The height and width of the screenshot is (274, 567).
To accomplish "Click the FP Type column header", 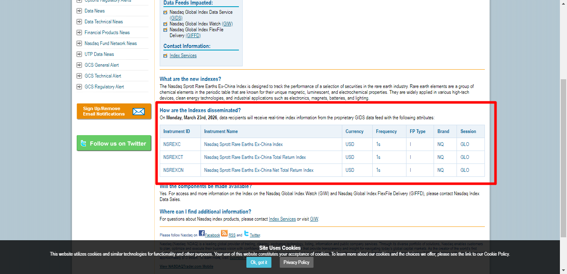I will [x=420, y=131].
